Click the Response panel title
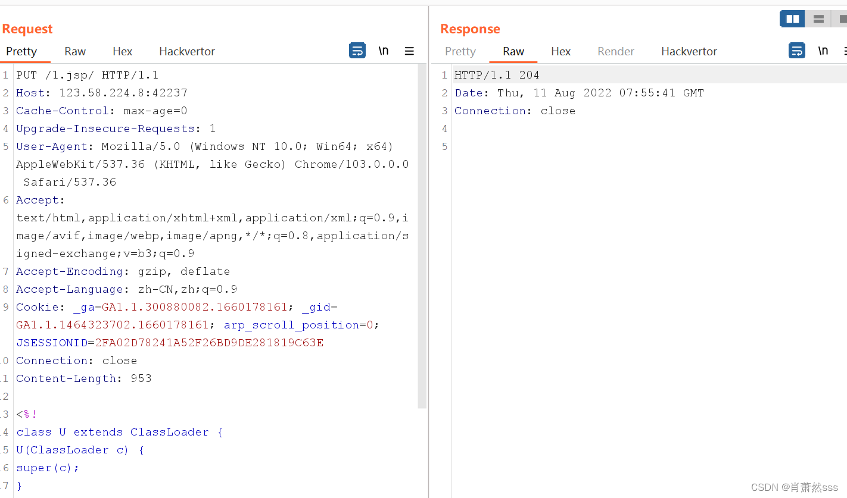Viewport: 847px width, 498px height. coord(470,29)
